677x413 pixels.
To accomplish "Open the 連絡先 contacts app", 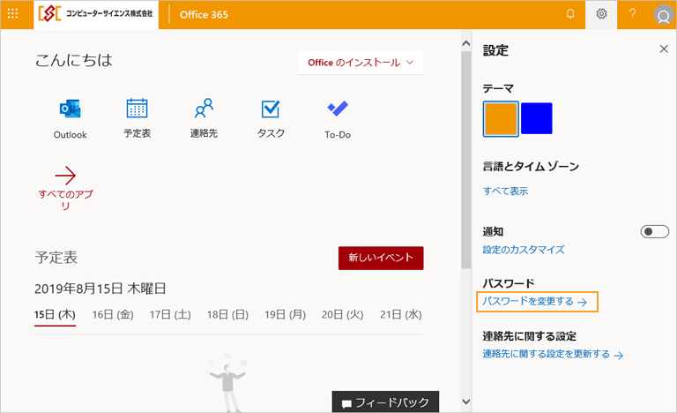I will point(204,117).
